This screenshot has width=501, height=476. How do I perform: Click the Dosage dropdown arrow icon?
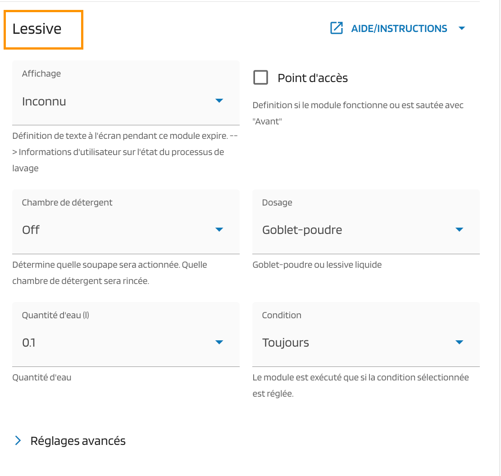[459, 229]
